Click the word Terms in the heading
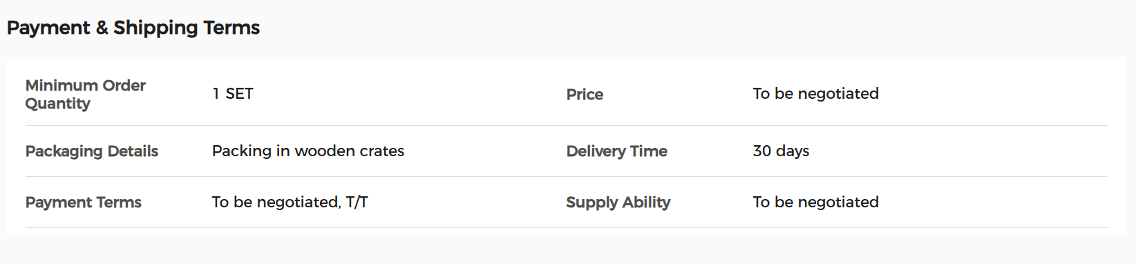This screenshot has width=1136, height=264. coord(231,28)
